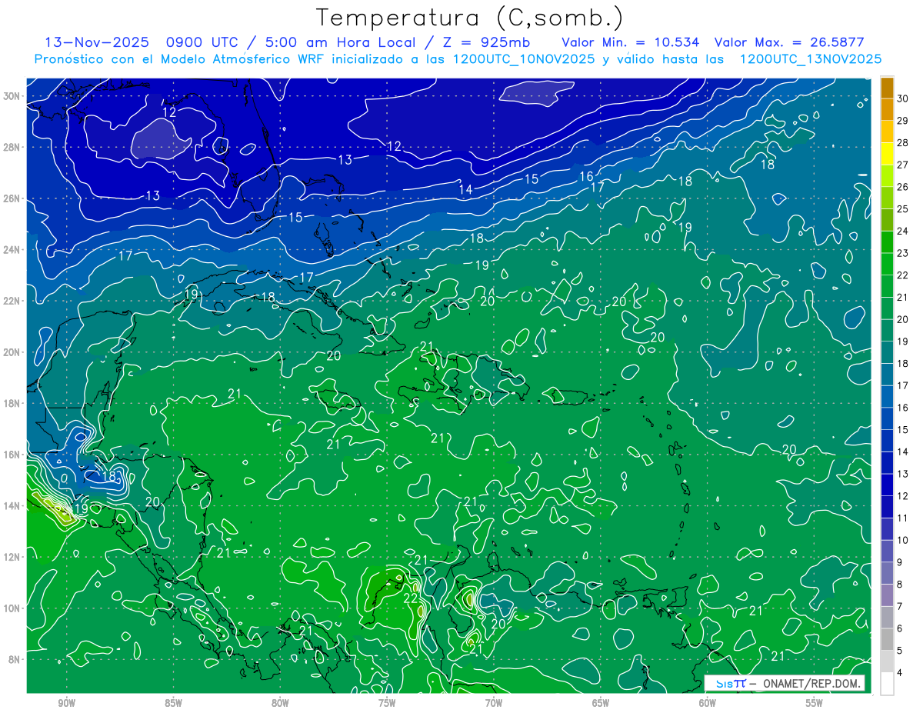This screenshot has height=713, width=923.
Task: Click the "ONAMET/REP.DOM." credit label
Action: point(811,682)
